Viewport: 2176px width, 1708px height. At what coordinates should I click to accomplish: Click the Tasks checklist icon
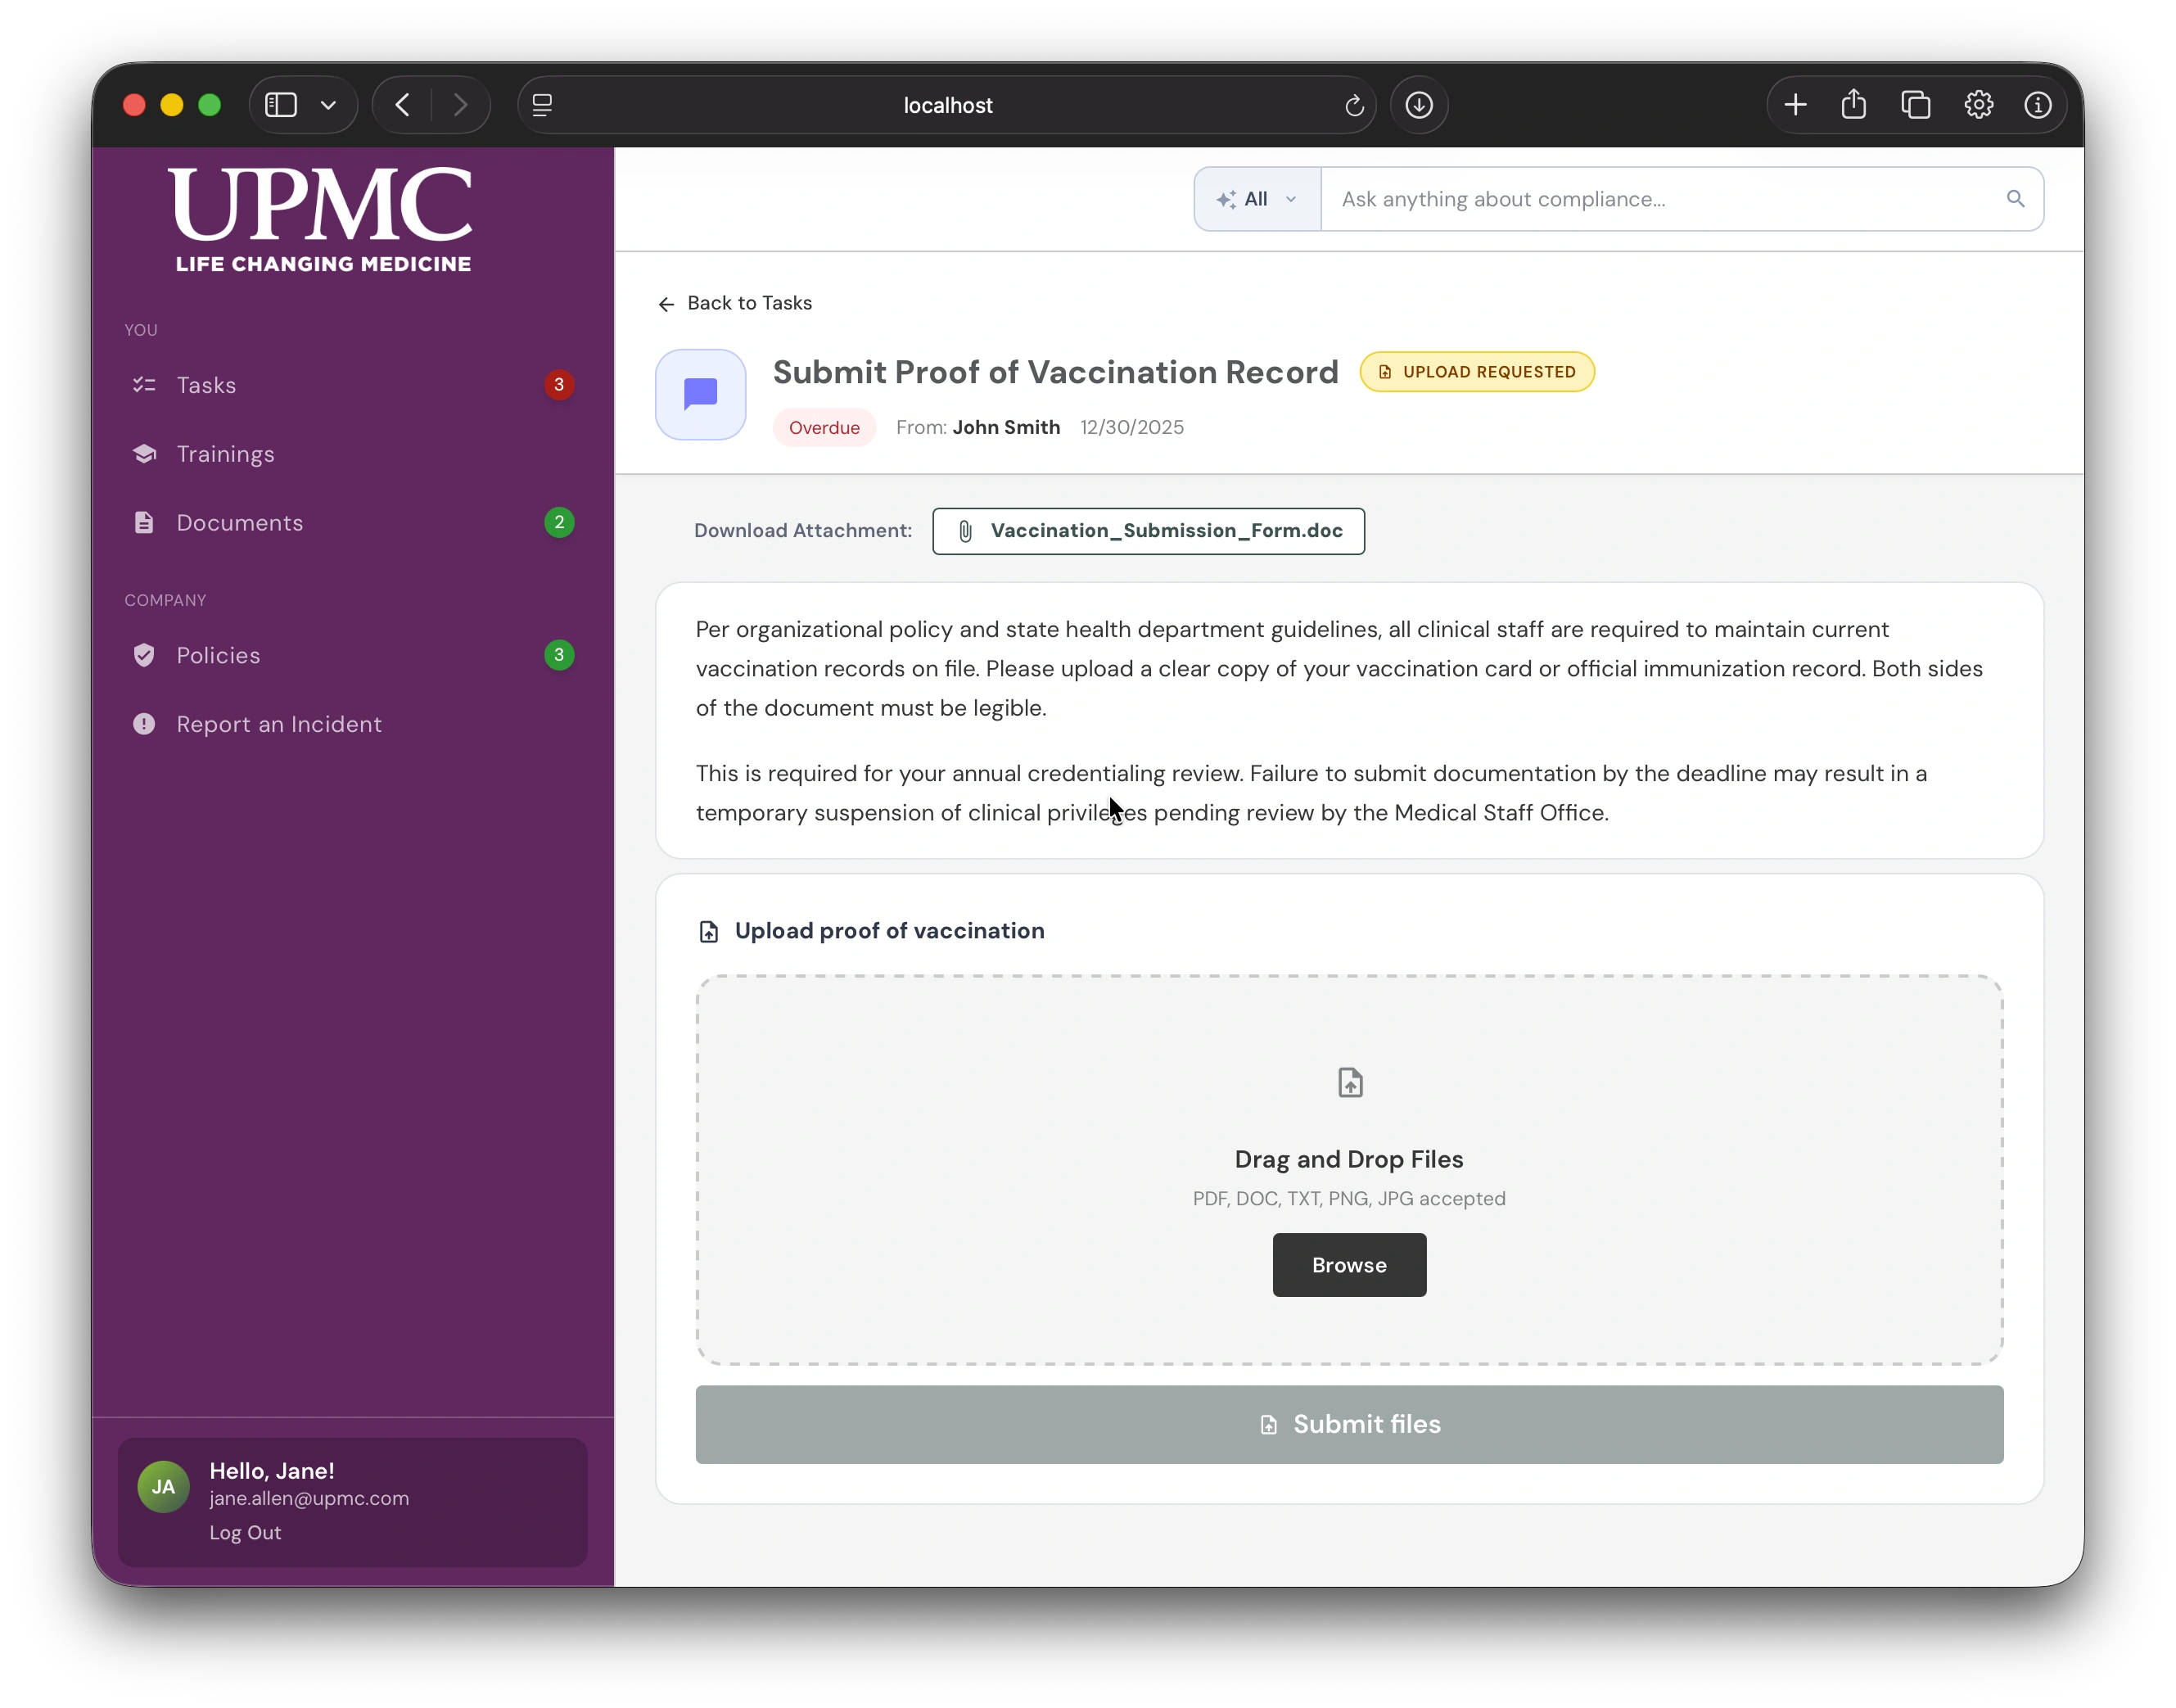(x=144, y=385)
